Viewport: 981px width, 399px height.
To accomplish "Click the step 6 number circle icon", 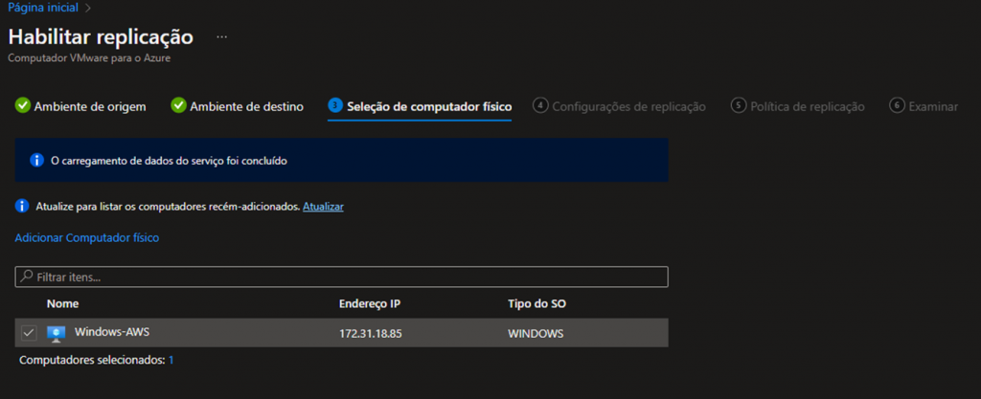I will pos(897,106).
